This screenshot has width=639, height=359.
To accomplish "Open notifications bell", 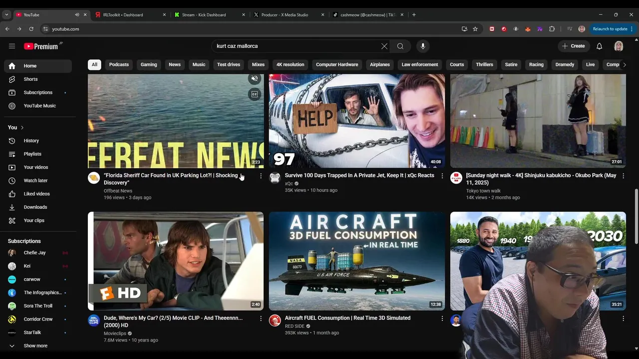I will [600, 46].
